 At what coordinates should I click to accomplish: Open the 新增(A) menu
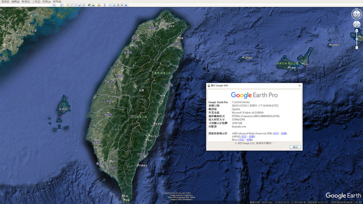pos(46,2)
